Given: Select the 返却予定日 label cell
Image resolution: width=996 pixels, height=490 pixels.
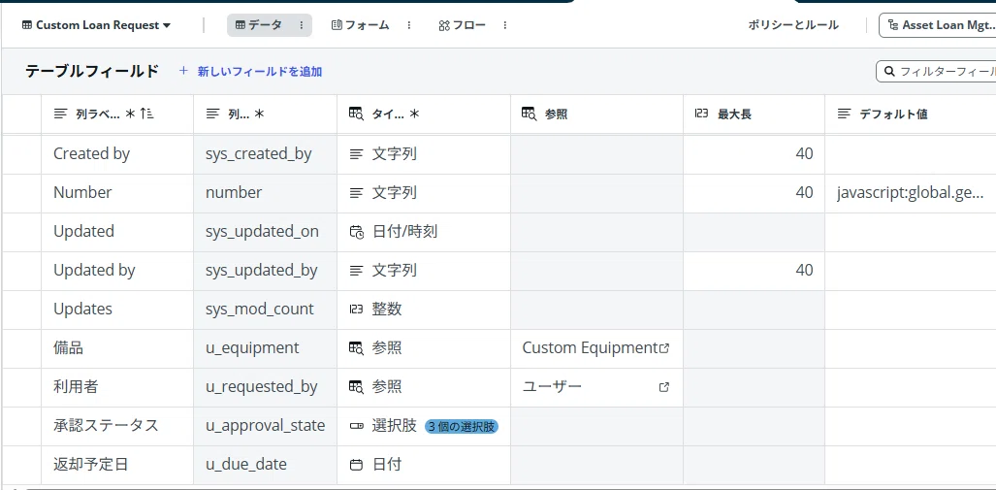Looking at the screenshot, I should click(117, 465).
